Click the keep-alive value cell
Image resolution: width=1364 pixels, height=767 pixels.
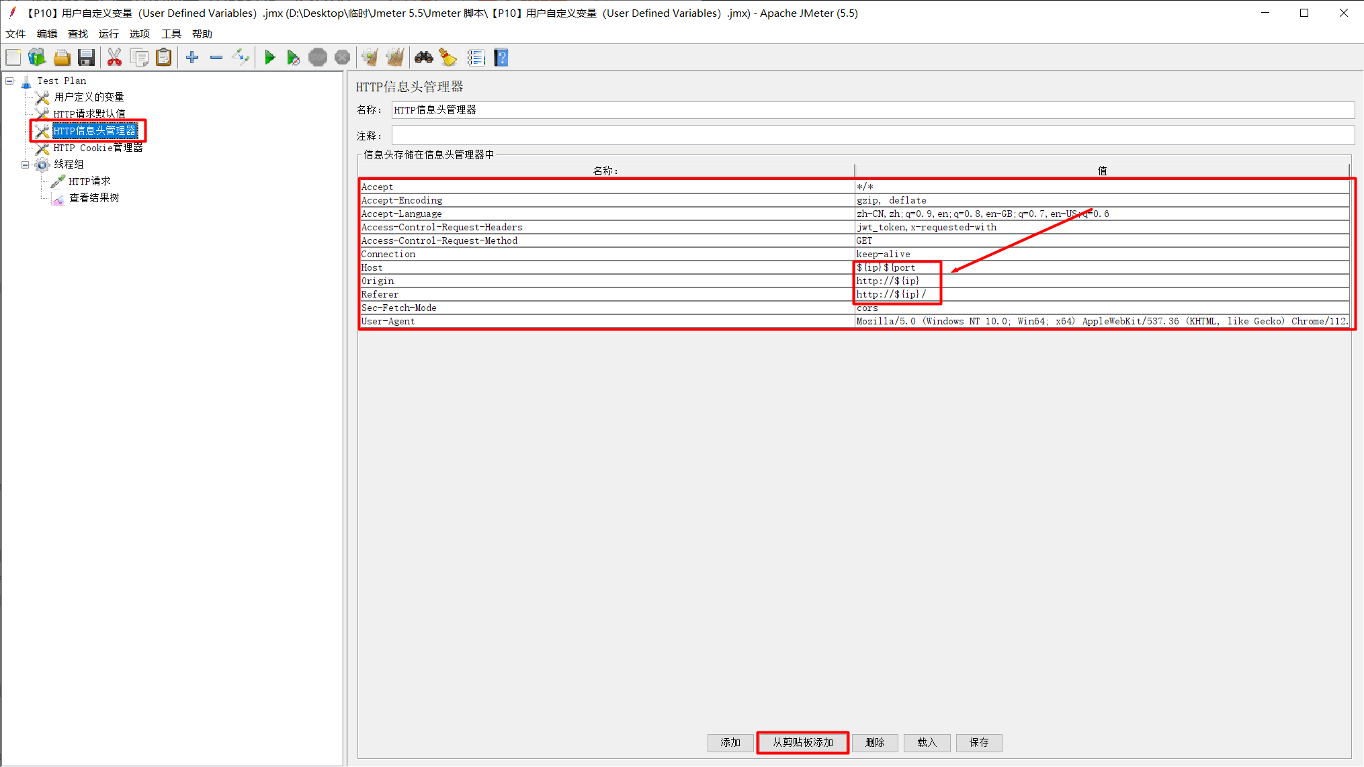pos(1102,255)
